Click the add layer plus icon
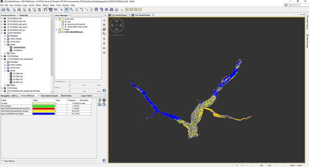Image resolution: width=309 pixels, height=167 pixels. pos(104,20)
